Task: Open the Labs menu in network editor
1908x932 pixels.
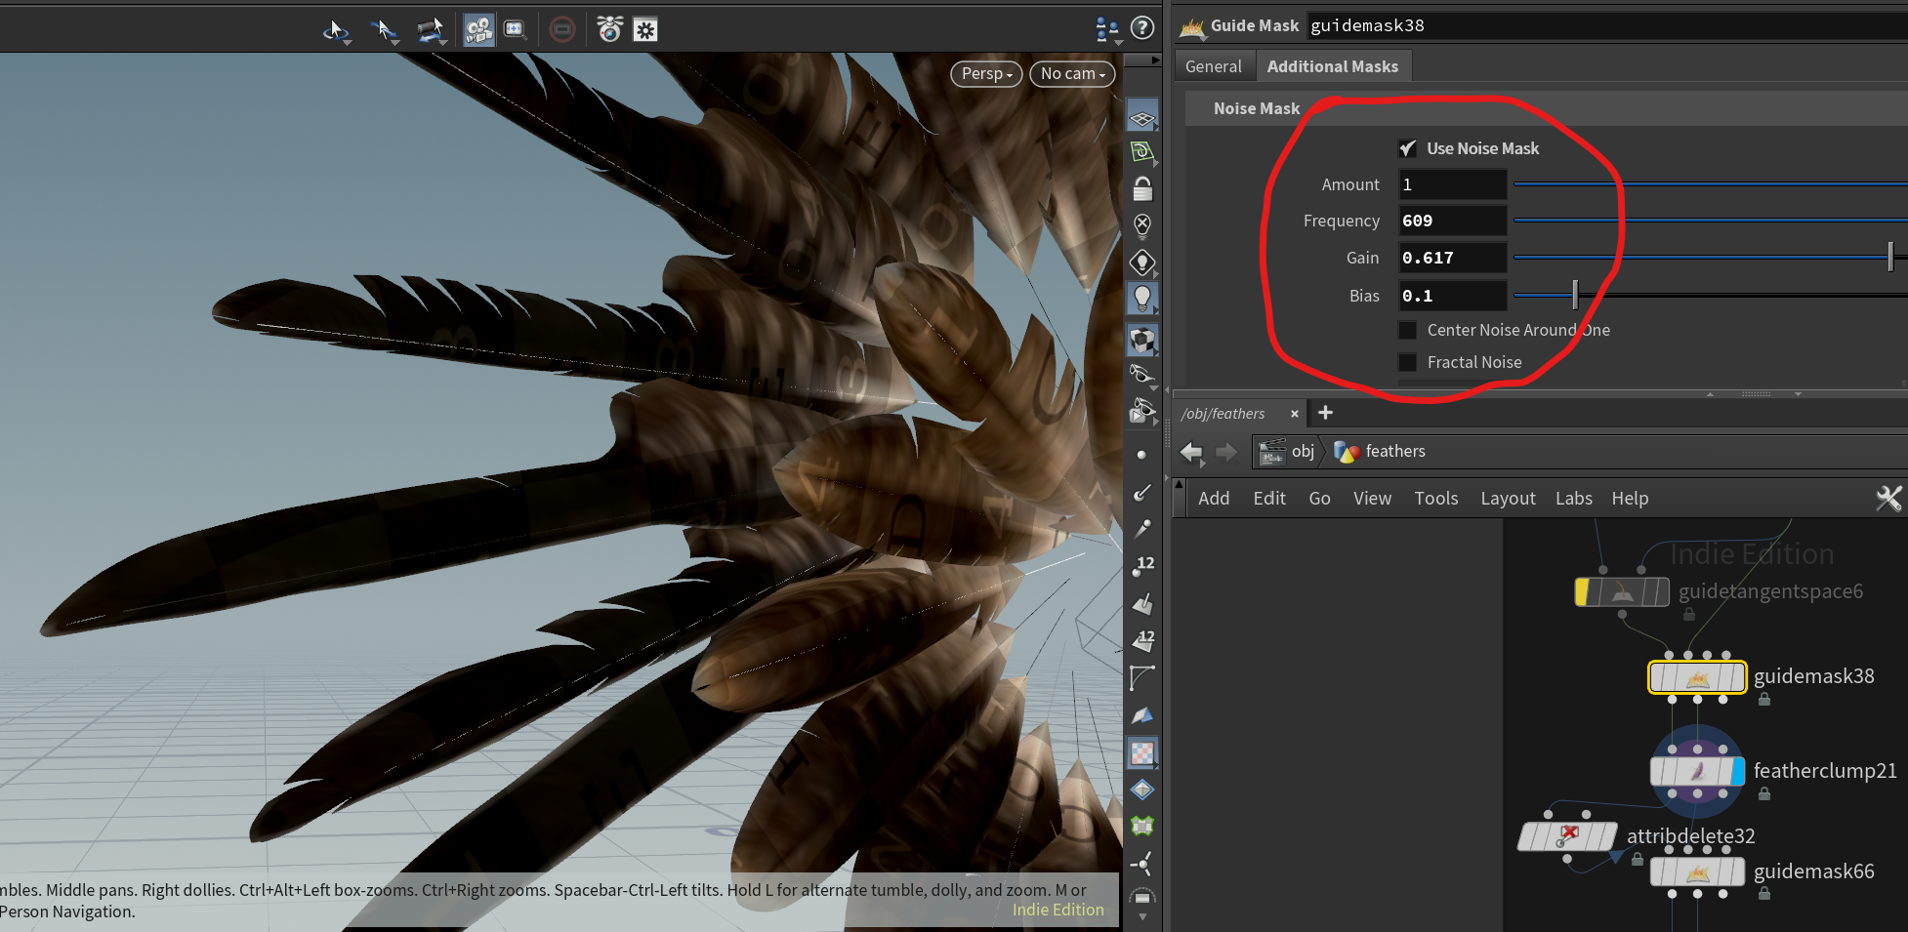Action: click(1573, 499)
